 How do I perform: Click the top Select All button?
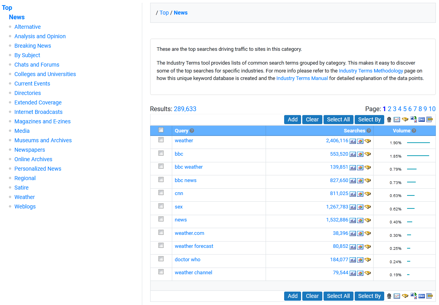click(338, 119)
